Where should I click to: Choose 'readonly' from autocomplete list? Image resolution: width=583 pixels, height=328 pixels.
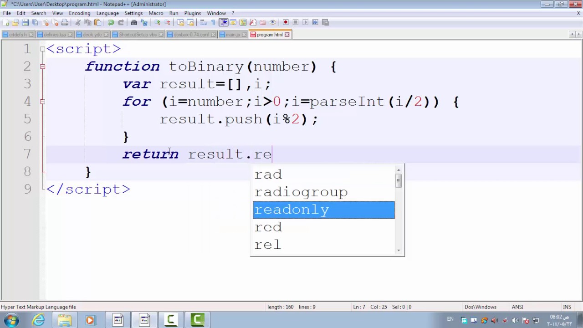tap(323, 210)
